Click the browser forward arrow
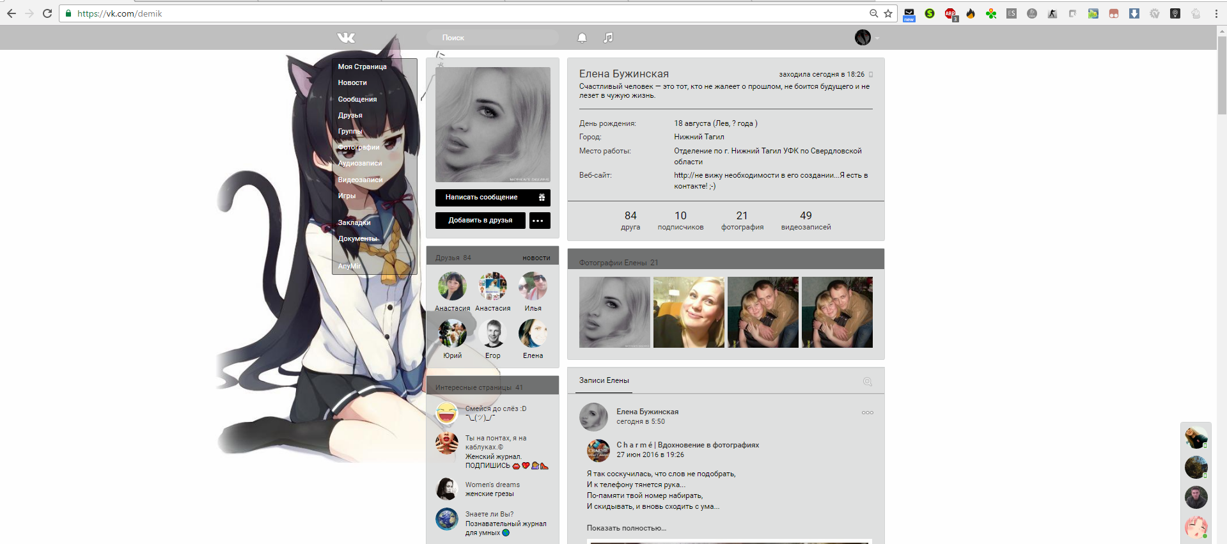Viewport: 1227px width, 544px height. [29, 13]
